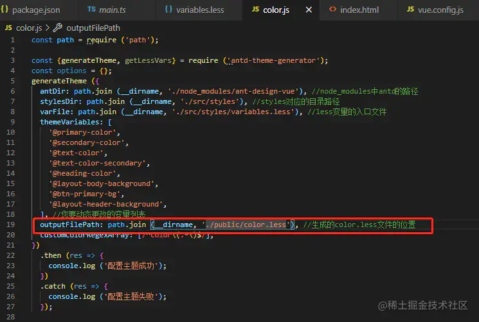This screenshot has height=322, width=479.
Task: Click 'console.log' on line 23
Action: click(72, 266)
